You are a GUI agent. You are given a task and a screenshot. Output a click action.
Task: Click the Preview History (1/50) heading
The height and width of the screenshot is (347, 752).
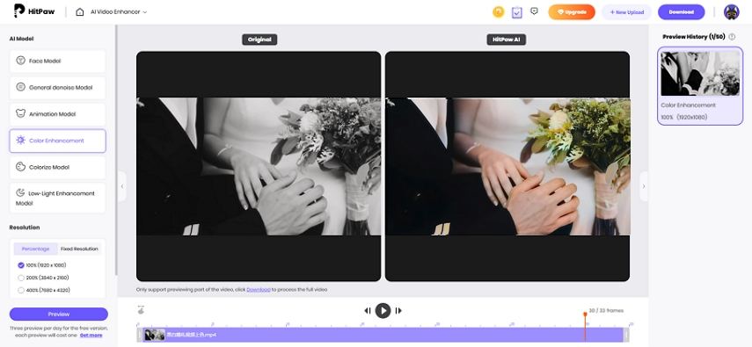pyautogui.click(x=694, y=37)
